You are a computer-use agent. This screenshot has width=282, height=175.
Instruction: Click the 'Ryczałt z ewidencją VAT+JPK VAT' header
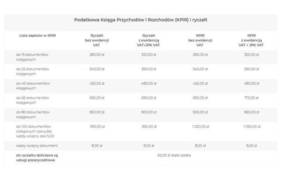point(148,40)
